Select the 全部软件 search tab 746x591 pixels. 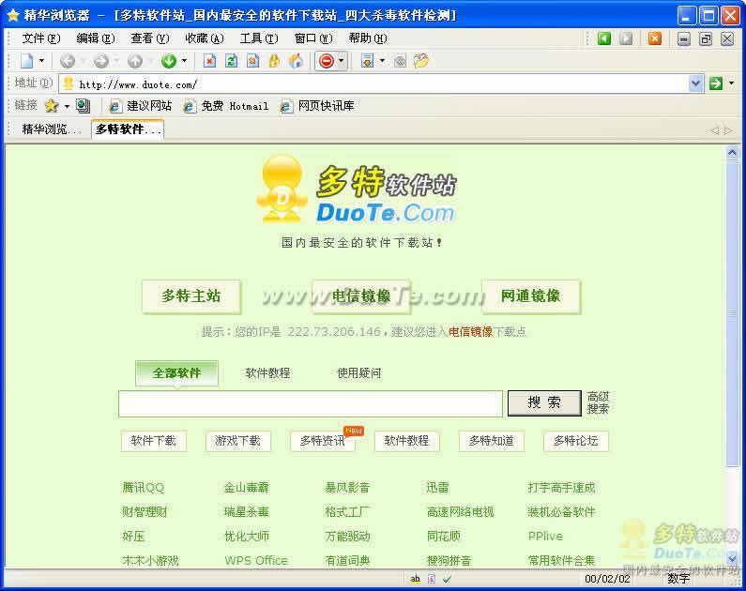(176, 373)
